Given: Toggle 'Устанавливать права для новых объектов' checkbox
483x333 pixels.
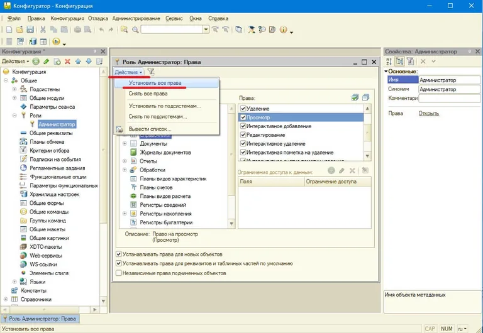Looking at the screenshot, I should [x=119, y=254].
